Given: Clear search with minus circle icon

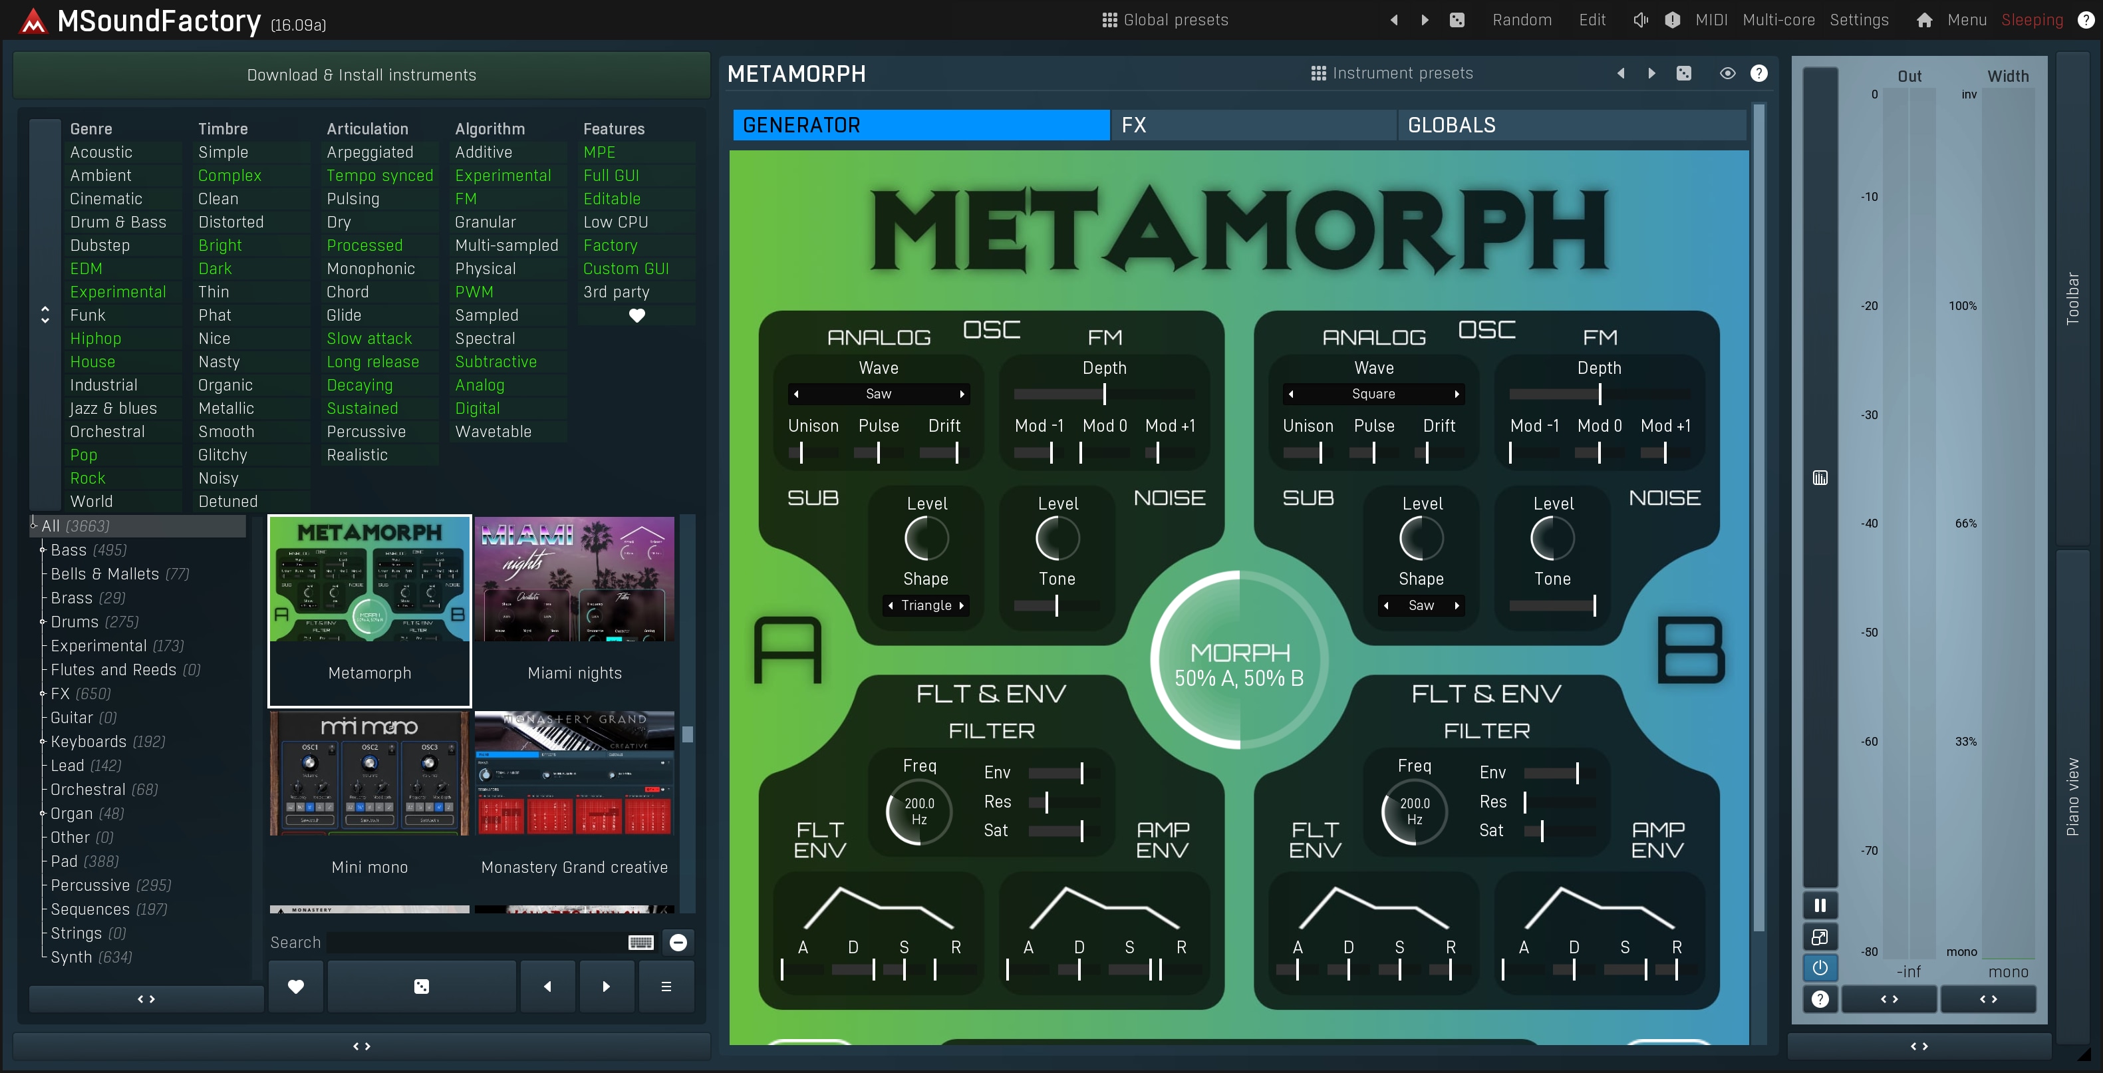Looking at the screenshot, I should tap(678, 943).
